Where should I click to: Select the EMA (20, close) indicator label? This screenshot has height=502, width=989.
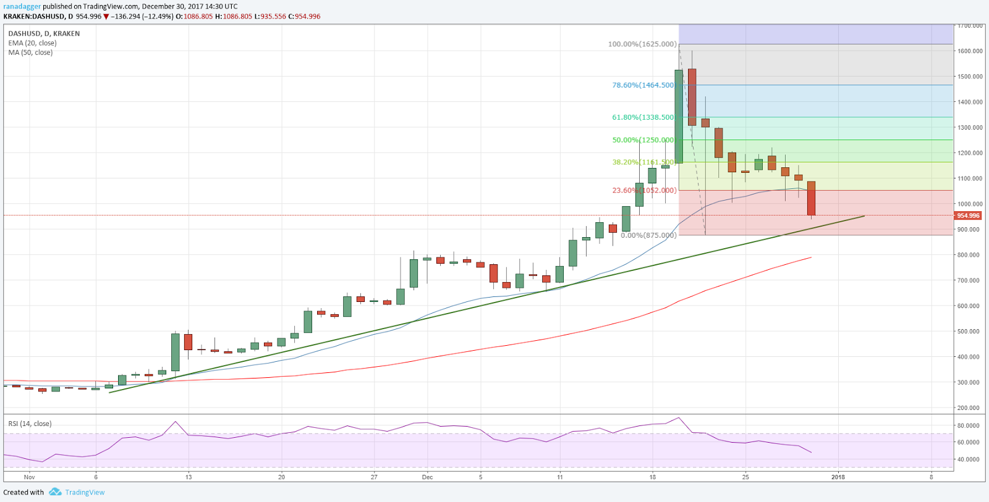(32, 43)
